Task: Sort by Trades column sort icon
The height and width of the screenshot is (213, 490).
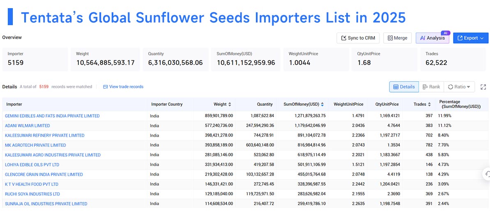Action: [x=429, y=104]
